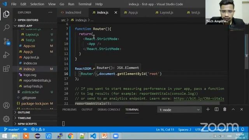249x140 pixels.
Task: Switch to the Problems panel tab
Action: click(x=69, y=110)
